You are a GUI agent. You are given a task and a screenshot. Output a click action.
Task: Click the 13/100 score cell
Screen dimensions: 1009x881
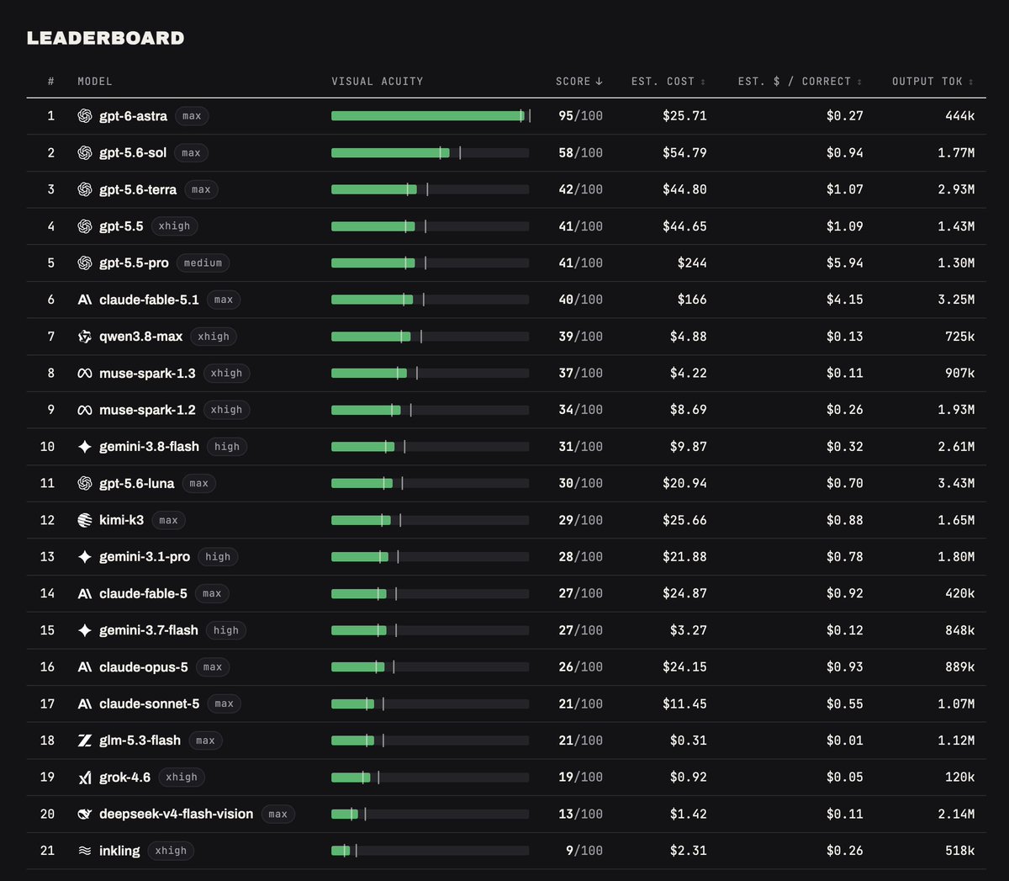[x=580, y=814]
